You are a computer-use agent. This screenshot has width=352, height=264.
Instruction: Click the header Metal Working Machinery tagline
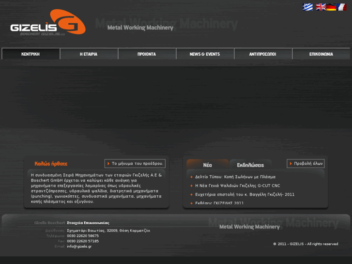point(140,28)
